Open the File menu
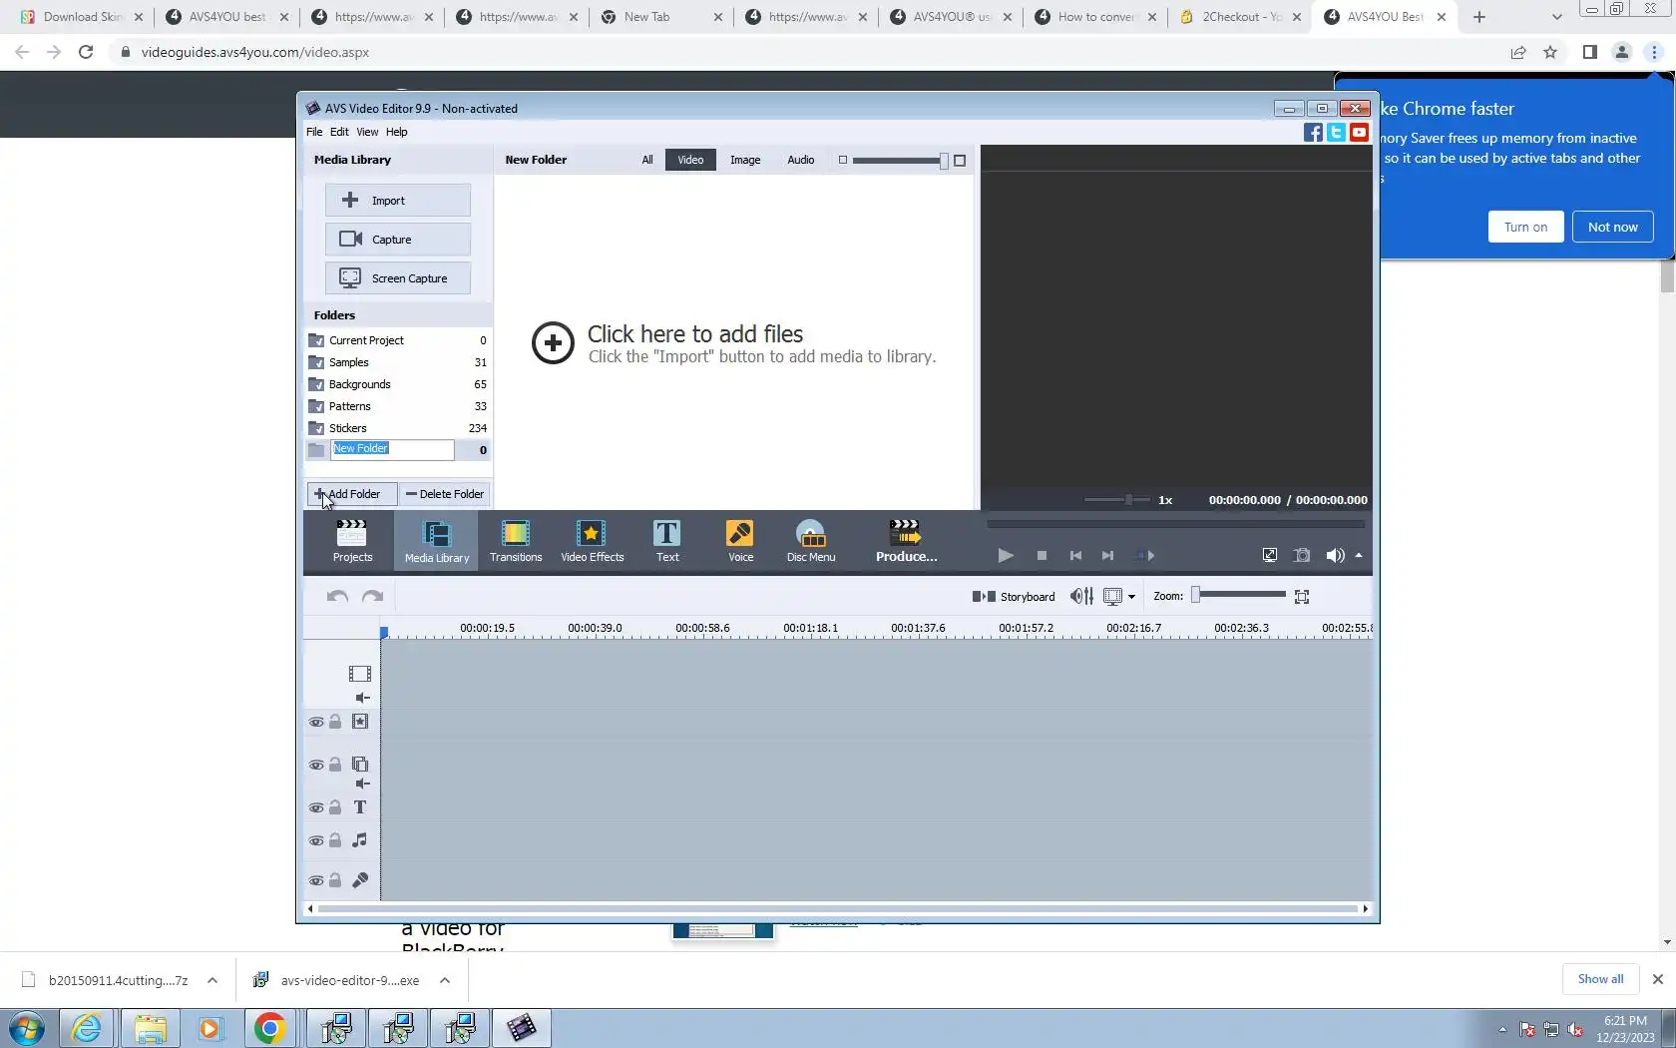This screenshot has width=1676, height=1048. tap(314, 132)
